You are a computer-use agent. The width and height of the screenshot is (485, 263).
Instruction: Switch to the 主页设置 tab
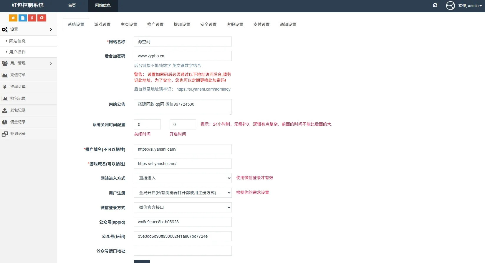click(129, 24)
